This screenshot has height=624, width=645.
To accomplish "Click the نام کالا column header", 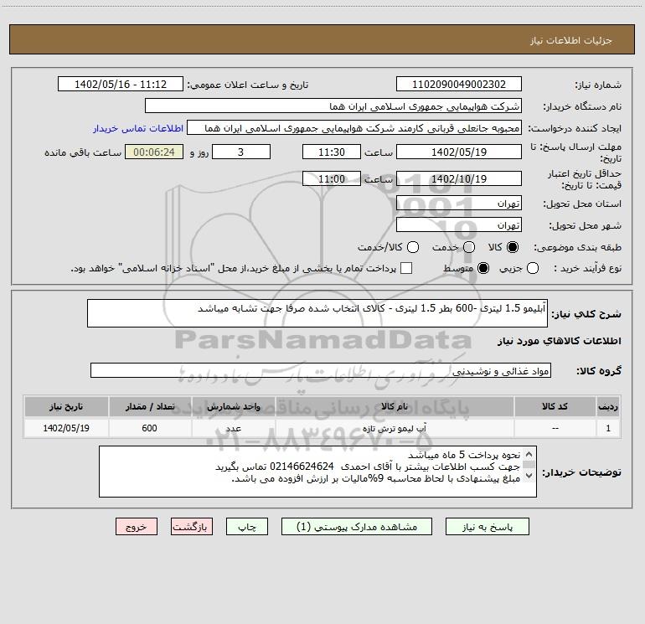I will pos(394,407).
